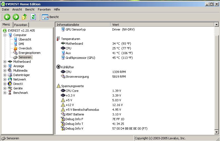Image resolution: width=220 pixels, height=141 pixels.
Task: Expand the Benchmark tree node
Action: [5, 93]
